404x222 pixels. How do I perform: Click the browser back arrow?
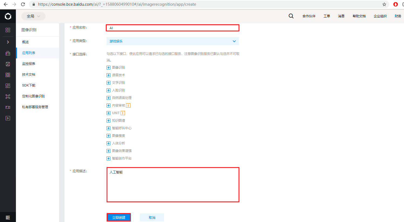tap(5, 4)
